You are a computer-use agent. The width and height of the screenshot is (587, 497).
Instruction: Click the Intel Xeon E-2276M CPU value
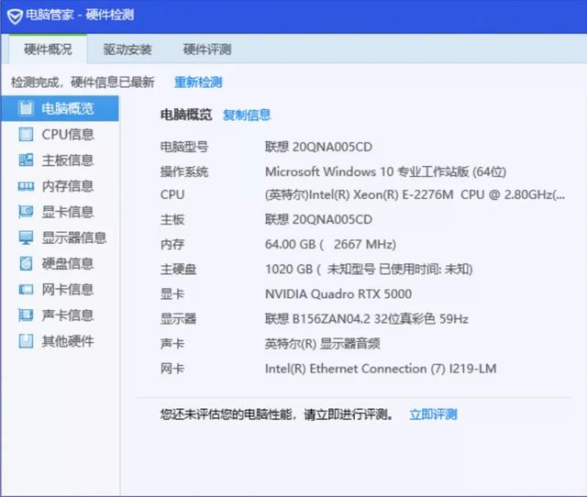415,194
